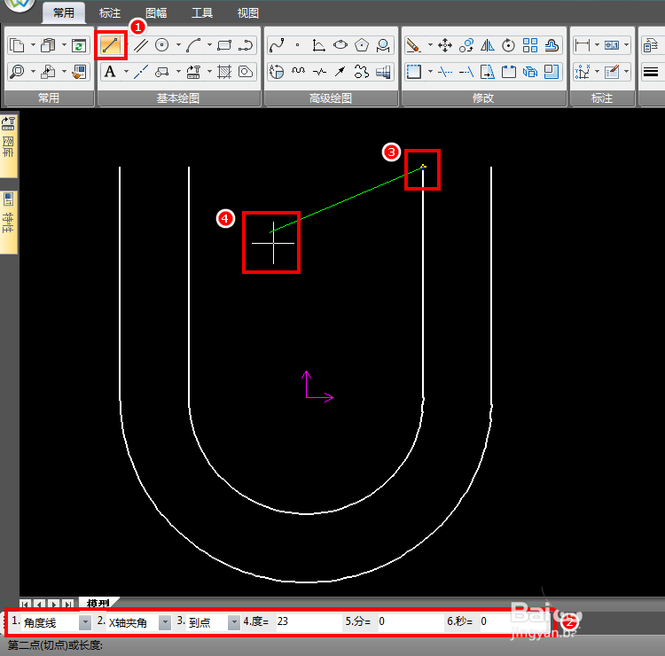Open the line weight settings icon
Screen dimensions: 665x656
651,72
